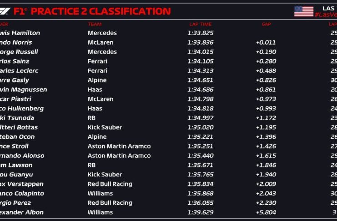This screenshot has height=221, width=337.
Task: Click the #LasVegas hashtag text
Action: click(x=325, y=15)
